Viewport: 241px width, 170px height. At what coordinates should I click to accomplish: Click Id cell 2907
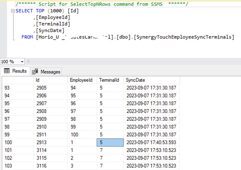coord(51,104)
